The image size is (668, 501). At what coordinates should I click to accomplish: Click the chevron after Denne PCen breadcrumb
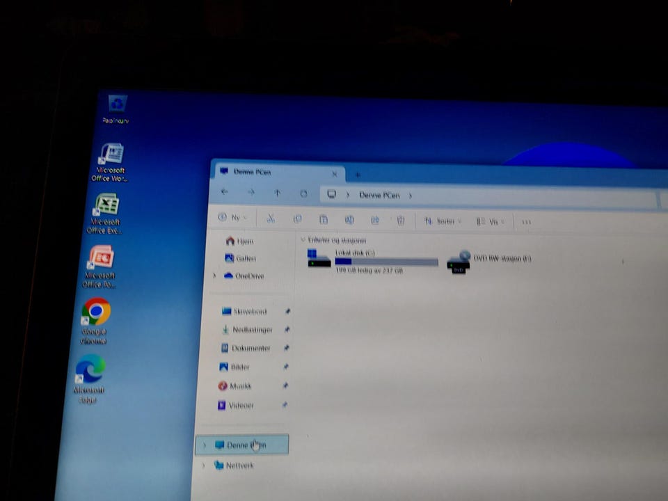[411, 196]
